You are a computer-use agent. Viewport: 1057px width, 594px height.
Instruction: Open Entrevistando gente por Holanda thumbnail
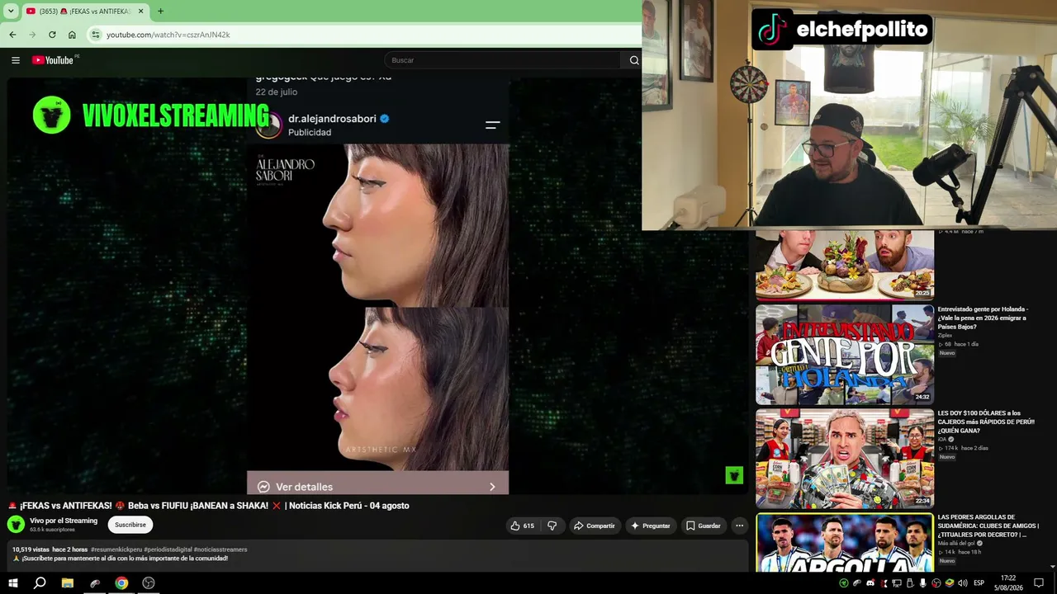point(845,355)
